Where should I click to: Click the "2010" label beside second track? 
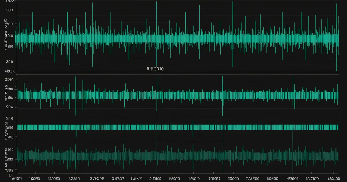tap(10, 118)
